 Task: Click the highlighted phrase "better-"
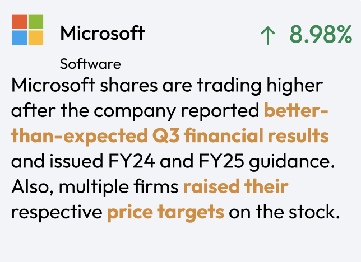[x=296, y=110]
